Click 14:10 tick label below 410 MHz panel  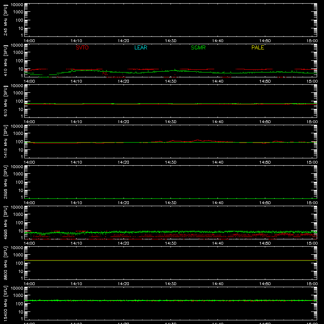[76, 81]
